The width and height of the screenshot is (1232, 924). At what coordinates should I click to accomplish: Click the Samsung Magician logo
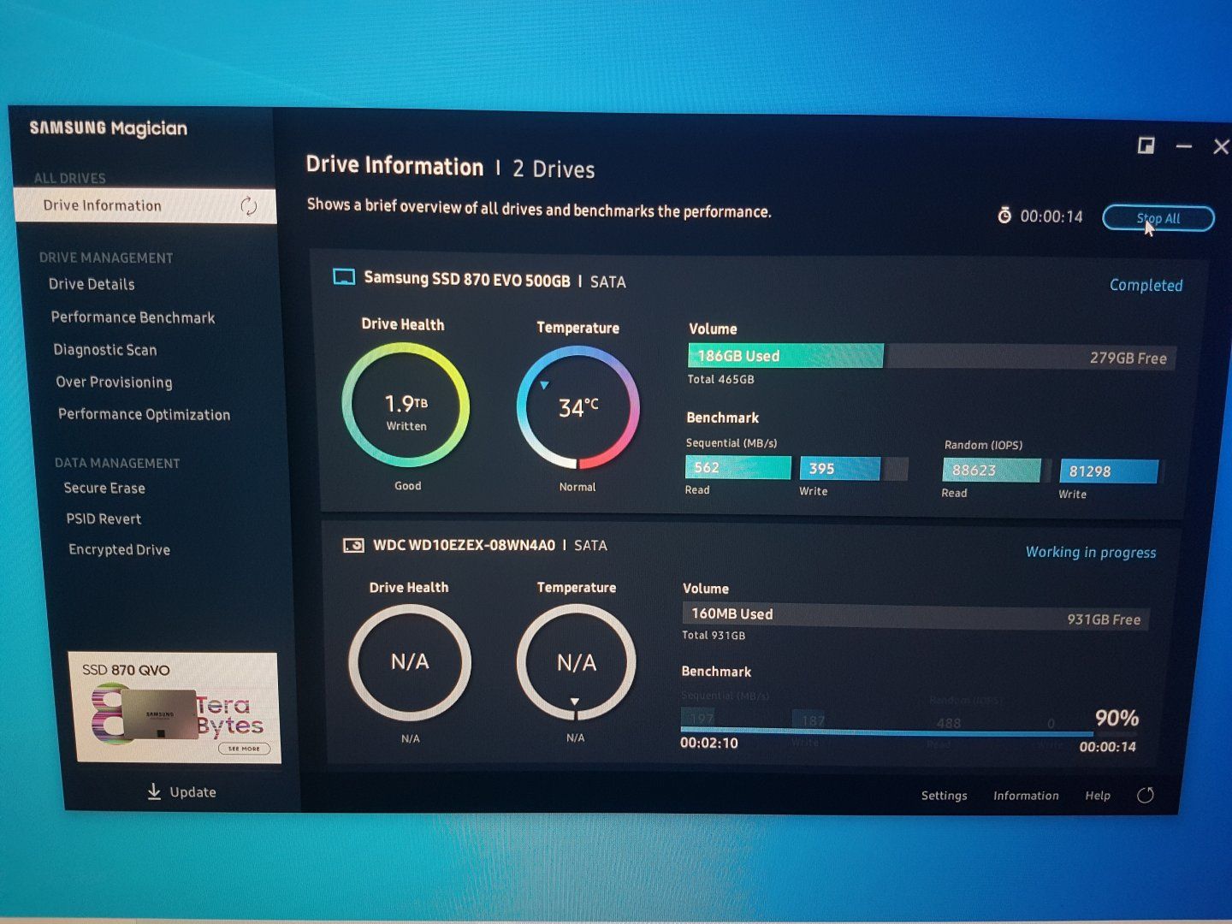(109, 128)
